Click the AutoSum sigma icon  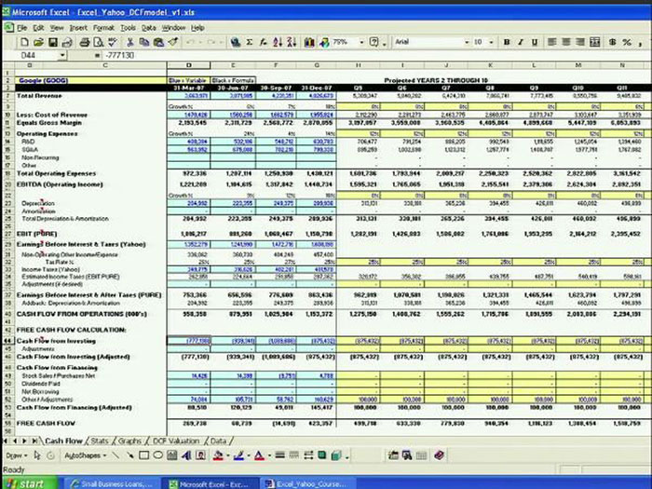[x=250, y=42]
